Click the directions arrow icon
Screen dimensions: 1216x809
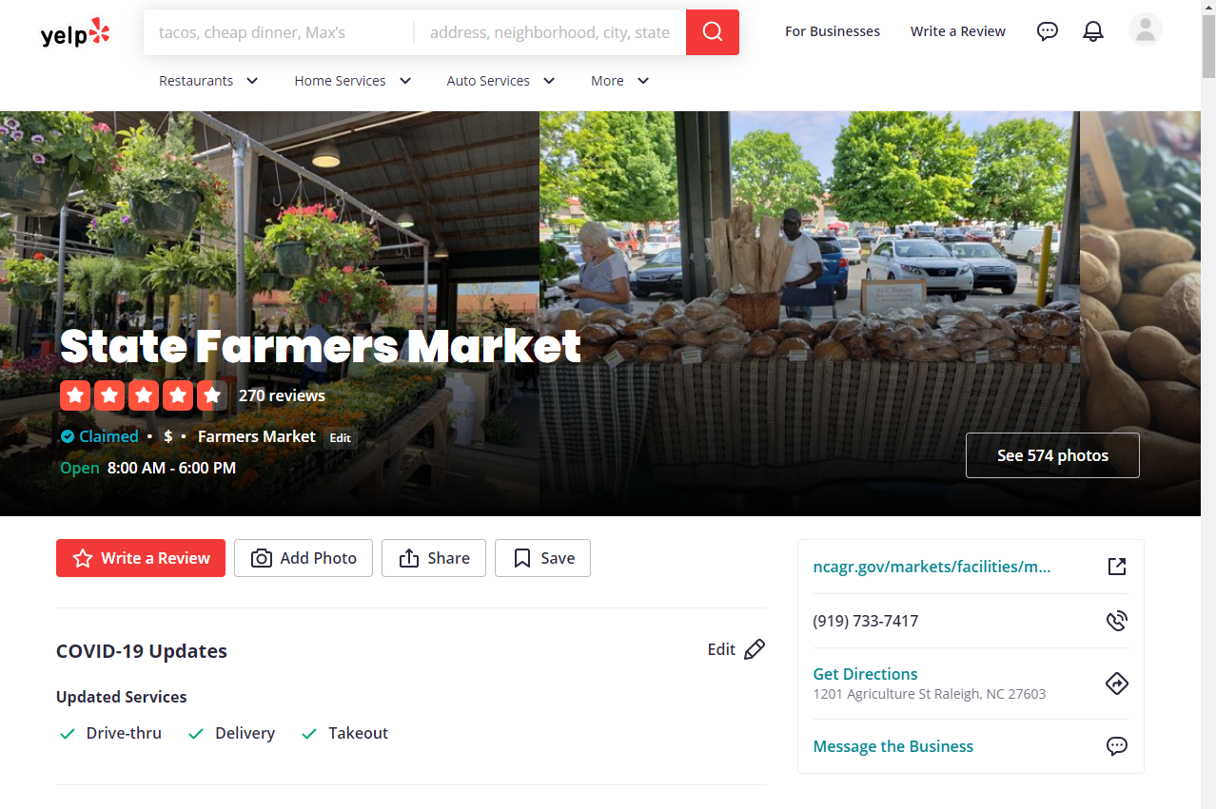[1117, 684]
